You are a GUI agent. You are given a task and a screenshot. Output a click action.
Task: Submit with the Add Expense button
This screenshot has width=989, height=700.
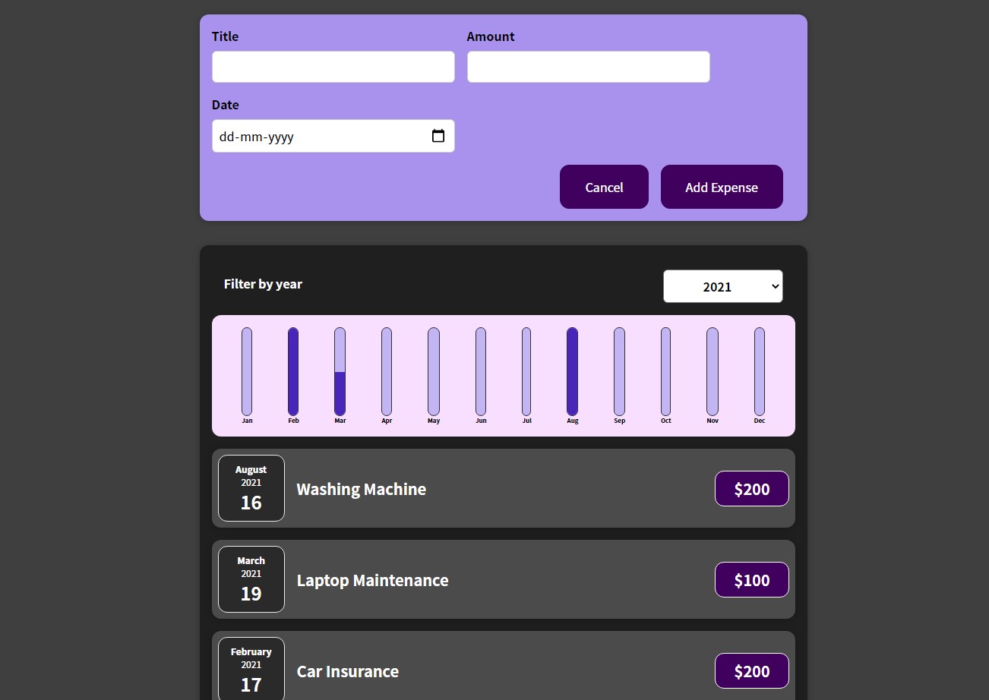722,187
